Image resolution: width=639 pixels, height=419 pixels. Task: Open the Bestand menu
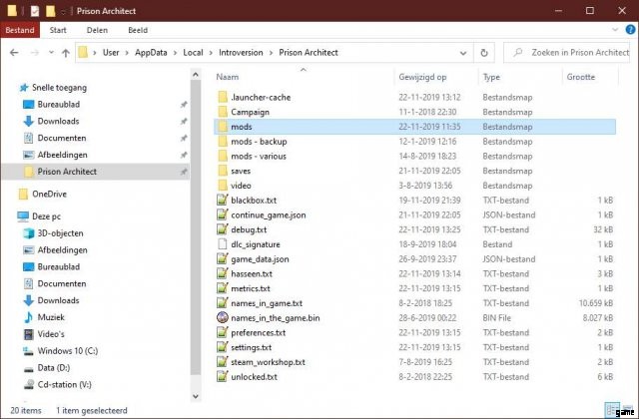[x=20, y=30]
